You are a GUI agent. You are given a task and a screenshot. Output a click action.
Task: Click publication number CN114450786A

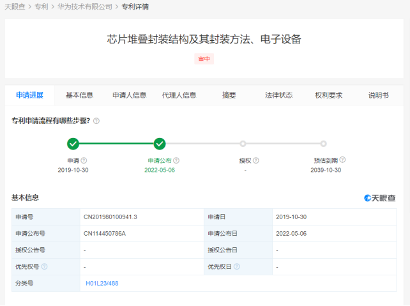click(x=105, y=234)
